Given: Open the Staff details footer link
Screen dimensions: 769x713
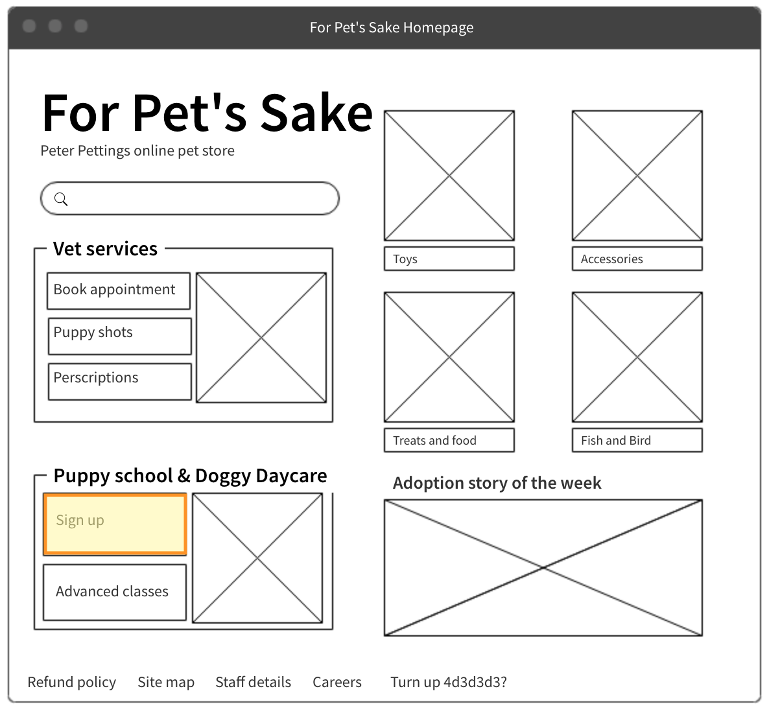Looking at the screenshot, I should tap(253, 682).
